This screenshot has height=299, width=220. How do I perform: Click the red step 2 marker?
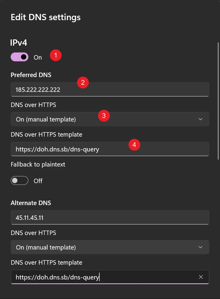(x=83, y=82)
